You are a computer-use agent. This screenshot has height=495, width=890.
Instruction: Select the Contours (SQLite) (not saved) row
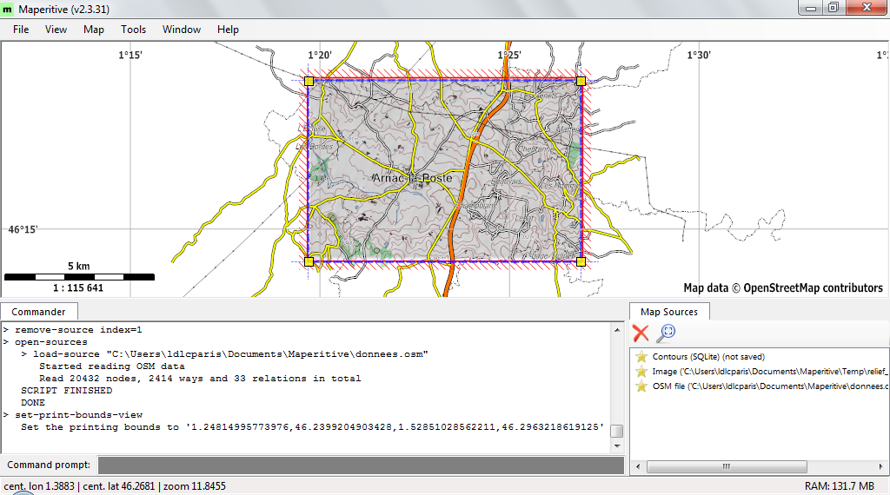708,357
